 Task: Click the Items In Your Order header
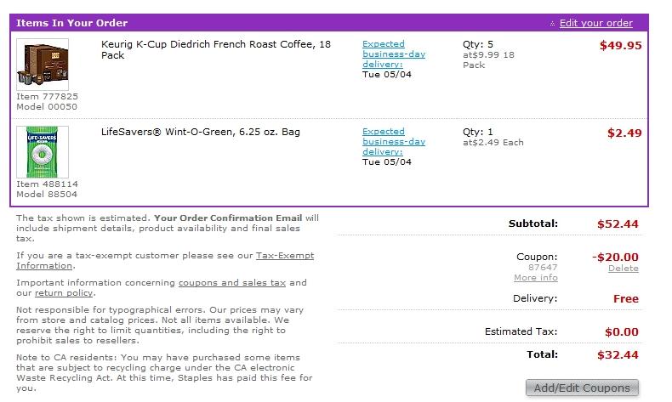pos(72,23)
